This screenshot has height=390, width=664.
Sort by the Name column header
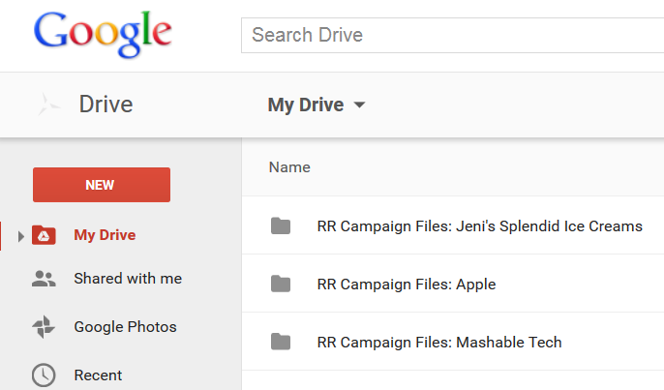[289, 167]
